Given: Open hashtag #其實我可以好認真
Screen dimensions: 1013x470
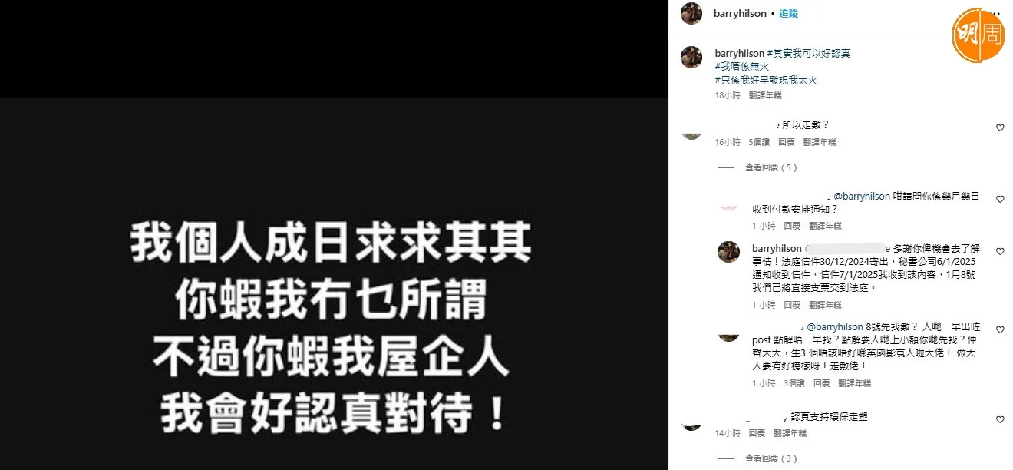Looking at the screenshot, I should click(x=808, y=53).
